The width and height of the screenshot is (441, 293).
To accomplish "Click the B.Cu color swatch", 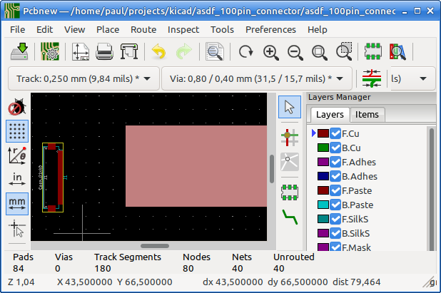I will (x=323, y=148).
